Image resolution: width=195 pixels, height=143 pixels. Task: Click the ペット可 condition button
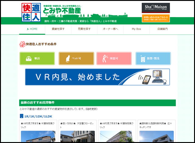76,58
